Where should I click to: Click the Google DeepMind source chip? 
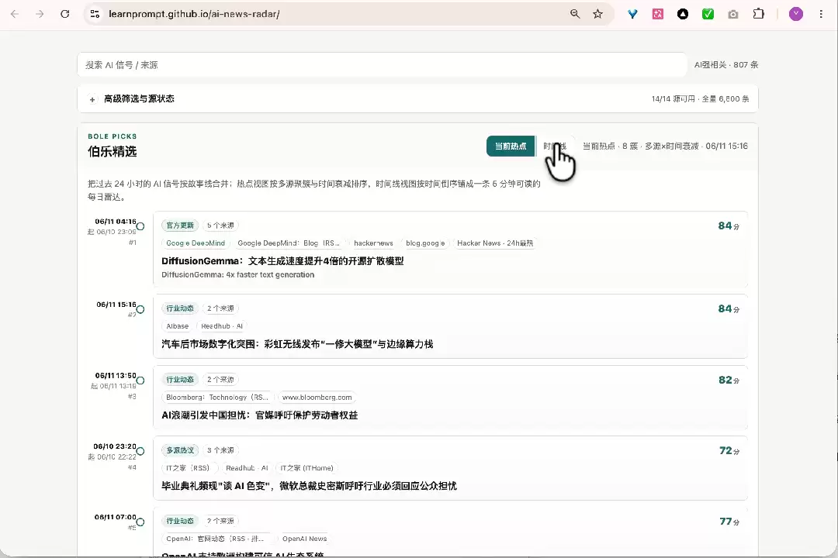click(x=195, y=243)
